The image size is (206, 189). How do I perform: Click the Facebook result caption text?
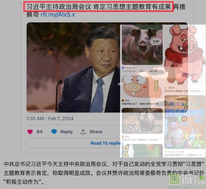(x=141, y=71)
